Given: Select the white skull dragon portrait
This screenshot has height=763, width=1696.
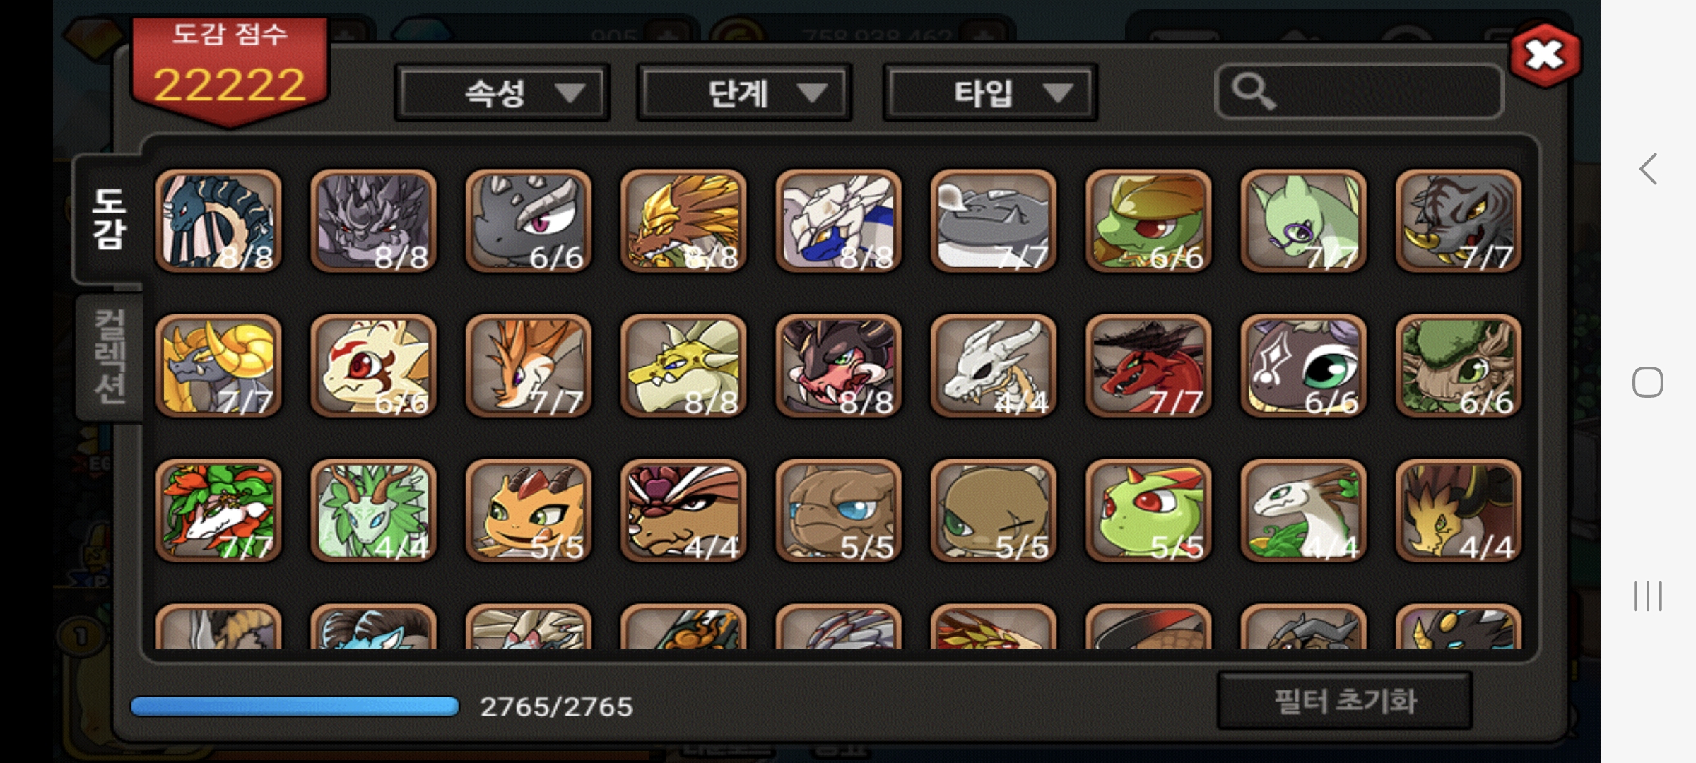Looking at the screenshot, I should (994, 366).
